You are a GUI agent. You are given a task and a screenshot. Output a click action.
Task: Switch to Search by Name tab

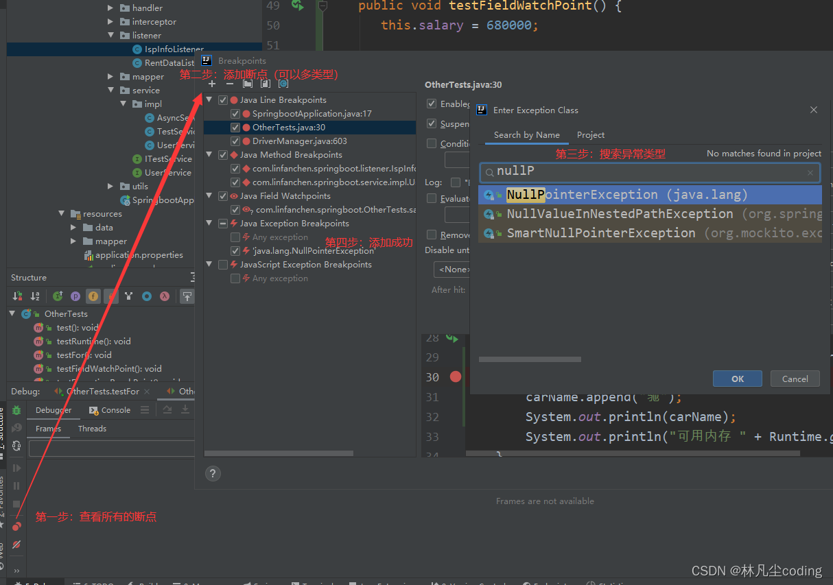pos(527,135)
